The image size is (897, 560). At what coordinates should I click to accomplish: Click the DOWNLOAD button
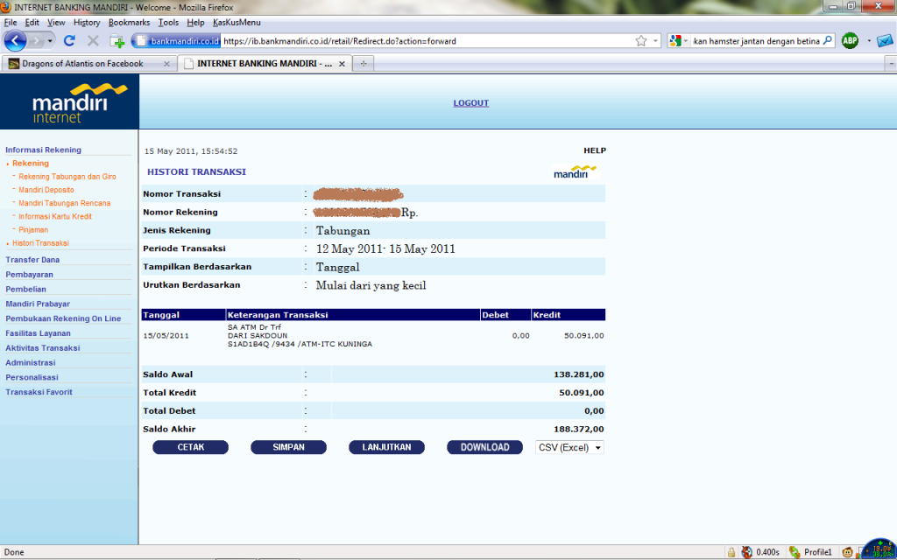(x=484, y=447)
